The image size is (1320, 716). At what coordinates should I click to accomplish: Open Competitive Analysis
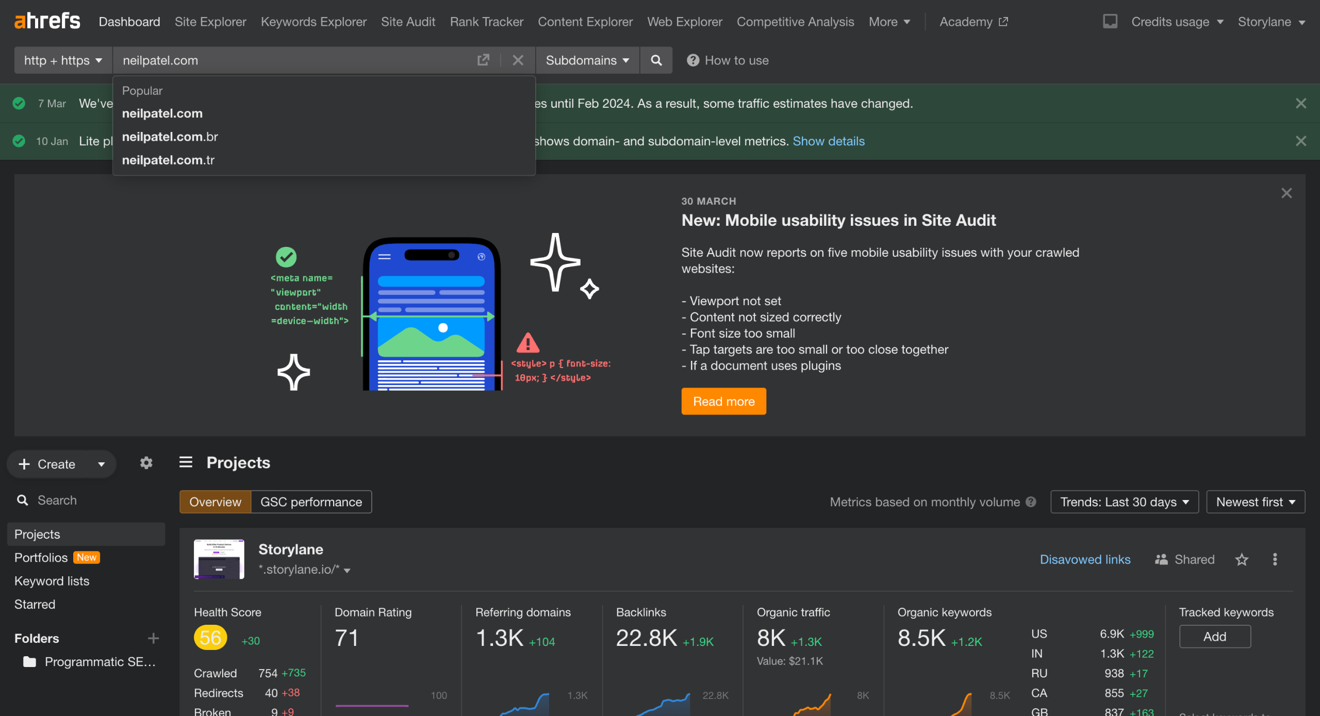click(795, 22)
